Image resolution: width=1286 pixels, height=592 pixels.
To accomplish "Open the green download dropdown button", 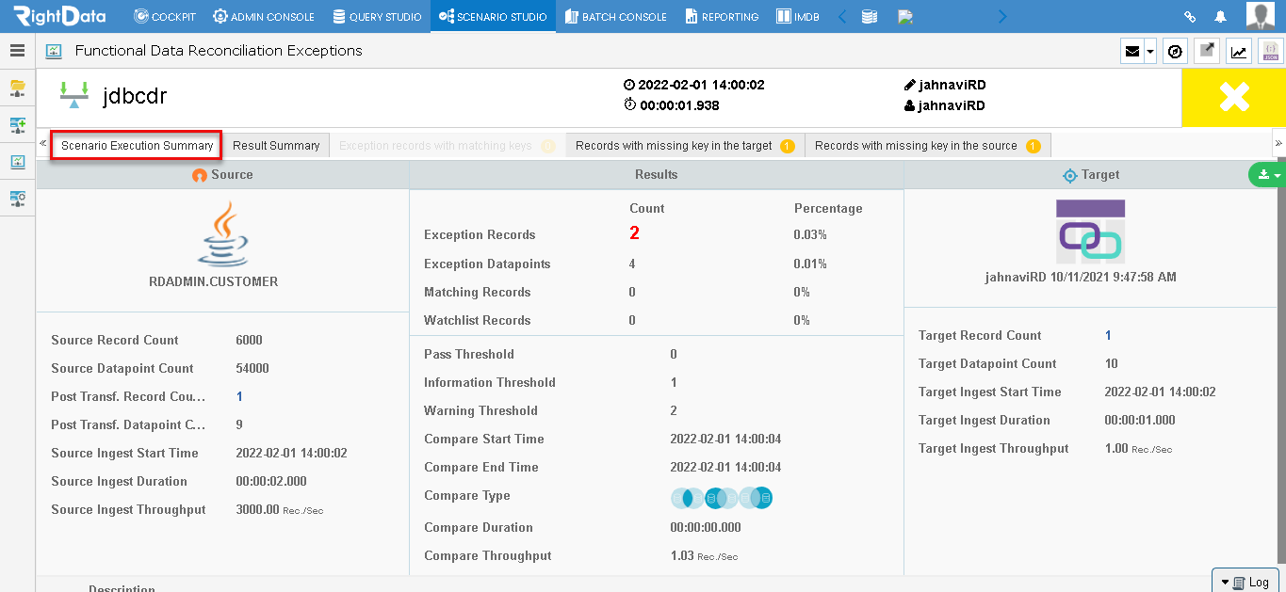I will 1266,174.
